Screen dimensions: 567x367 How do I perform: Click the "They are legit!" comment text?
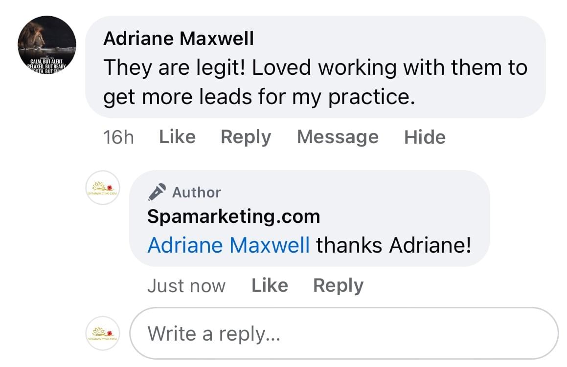tap(315, 67)
